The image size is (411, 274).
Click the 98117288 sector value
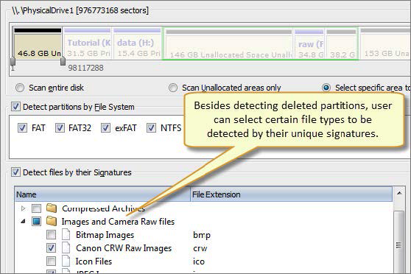tap(85, 68)
